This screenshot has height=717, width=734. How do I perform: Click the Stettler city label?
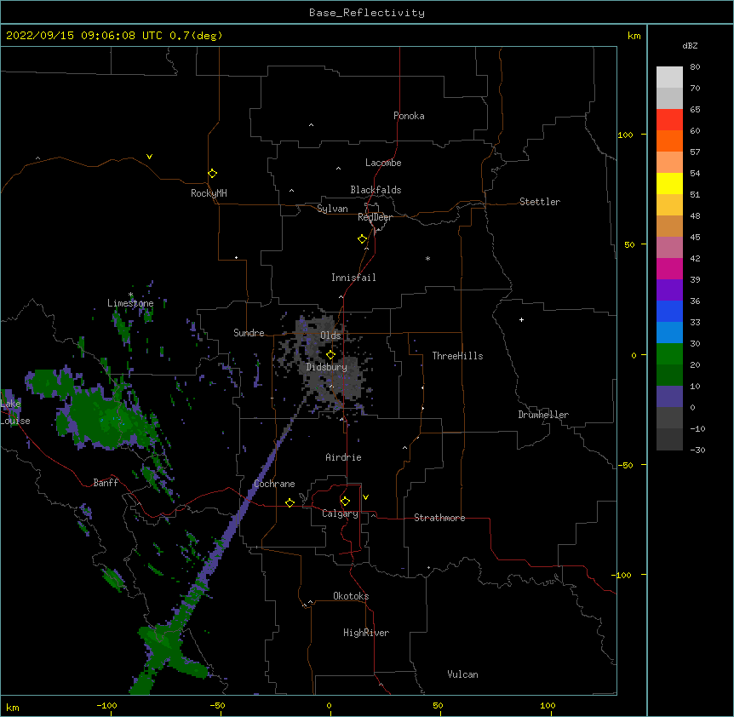pos(540,202)
